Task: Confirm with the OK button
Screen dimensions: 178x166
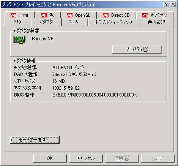Action: [50, 158]
